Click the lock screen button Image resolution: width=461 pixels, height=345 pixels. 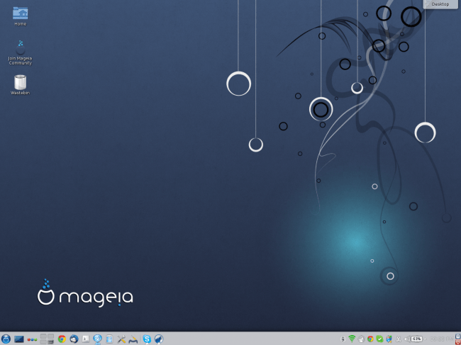[x=458, y=336]
